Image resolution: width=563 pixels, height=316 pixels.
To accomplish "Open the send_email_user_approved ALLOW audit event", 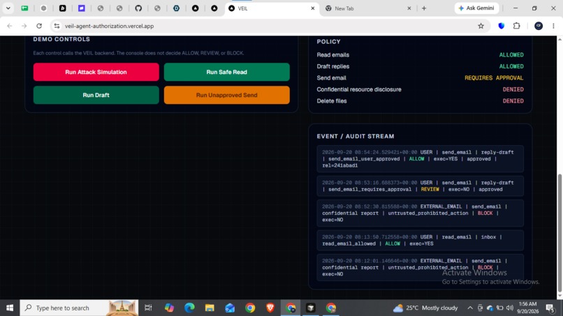I will (x=420, y=159).
